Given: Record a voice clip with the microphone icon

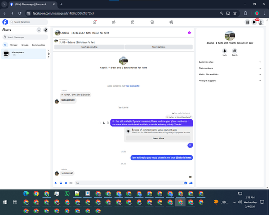Looking at the screenshot, I should point(56,183).
